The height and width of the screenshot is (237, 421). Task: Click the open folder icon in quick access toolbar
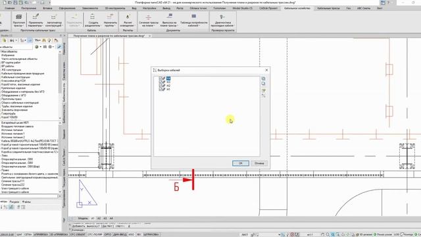[11, 3]
